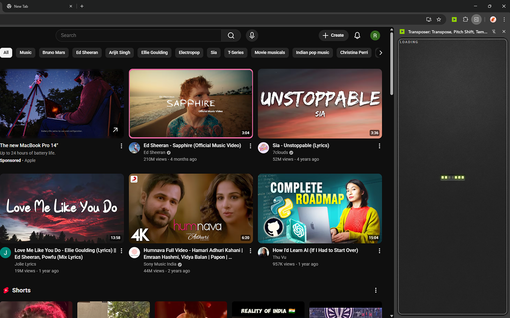Click the Create button
The image size is (510, 318).
pos(333,35)
